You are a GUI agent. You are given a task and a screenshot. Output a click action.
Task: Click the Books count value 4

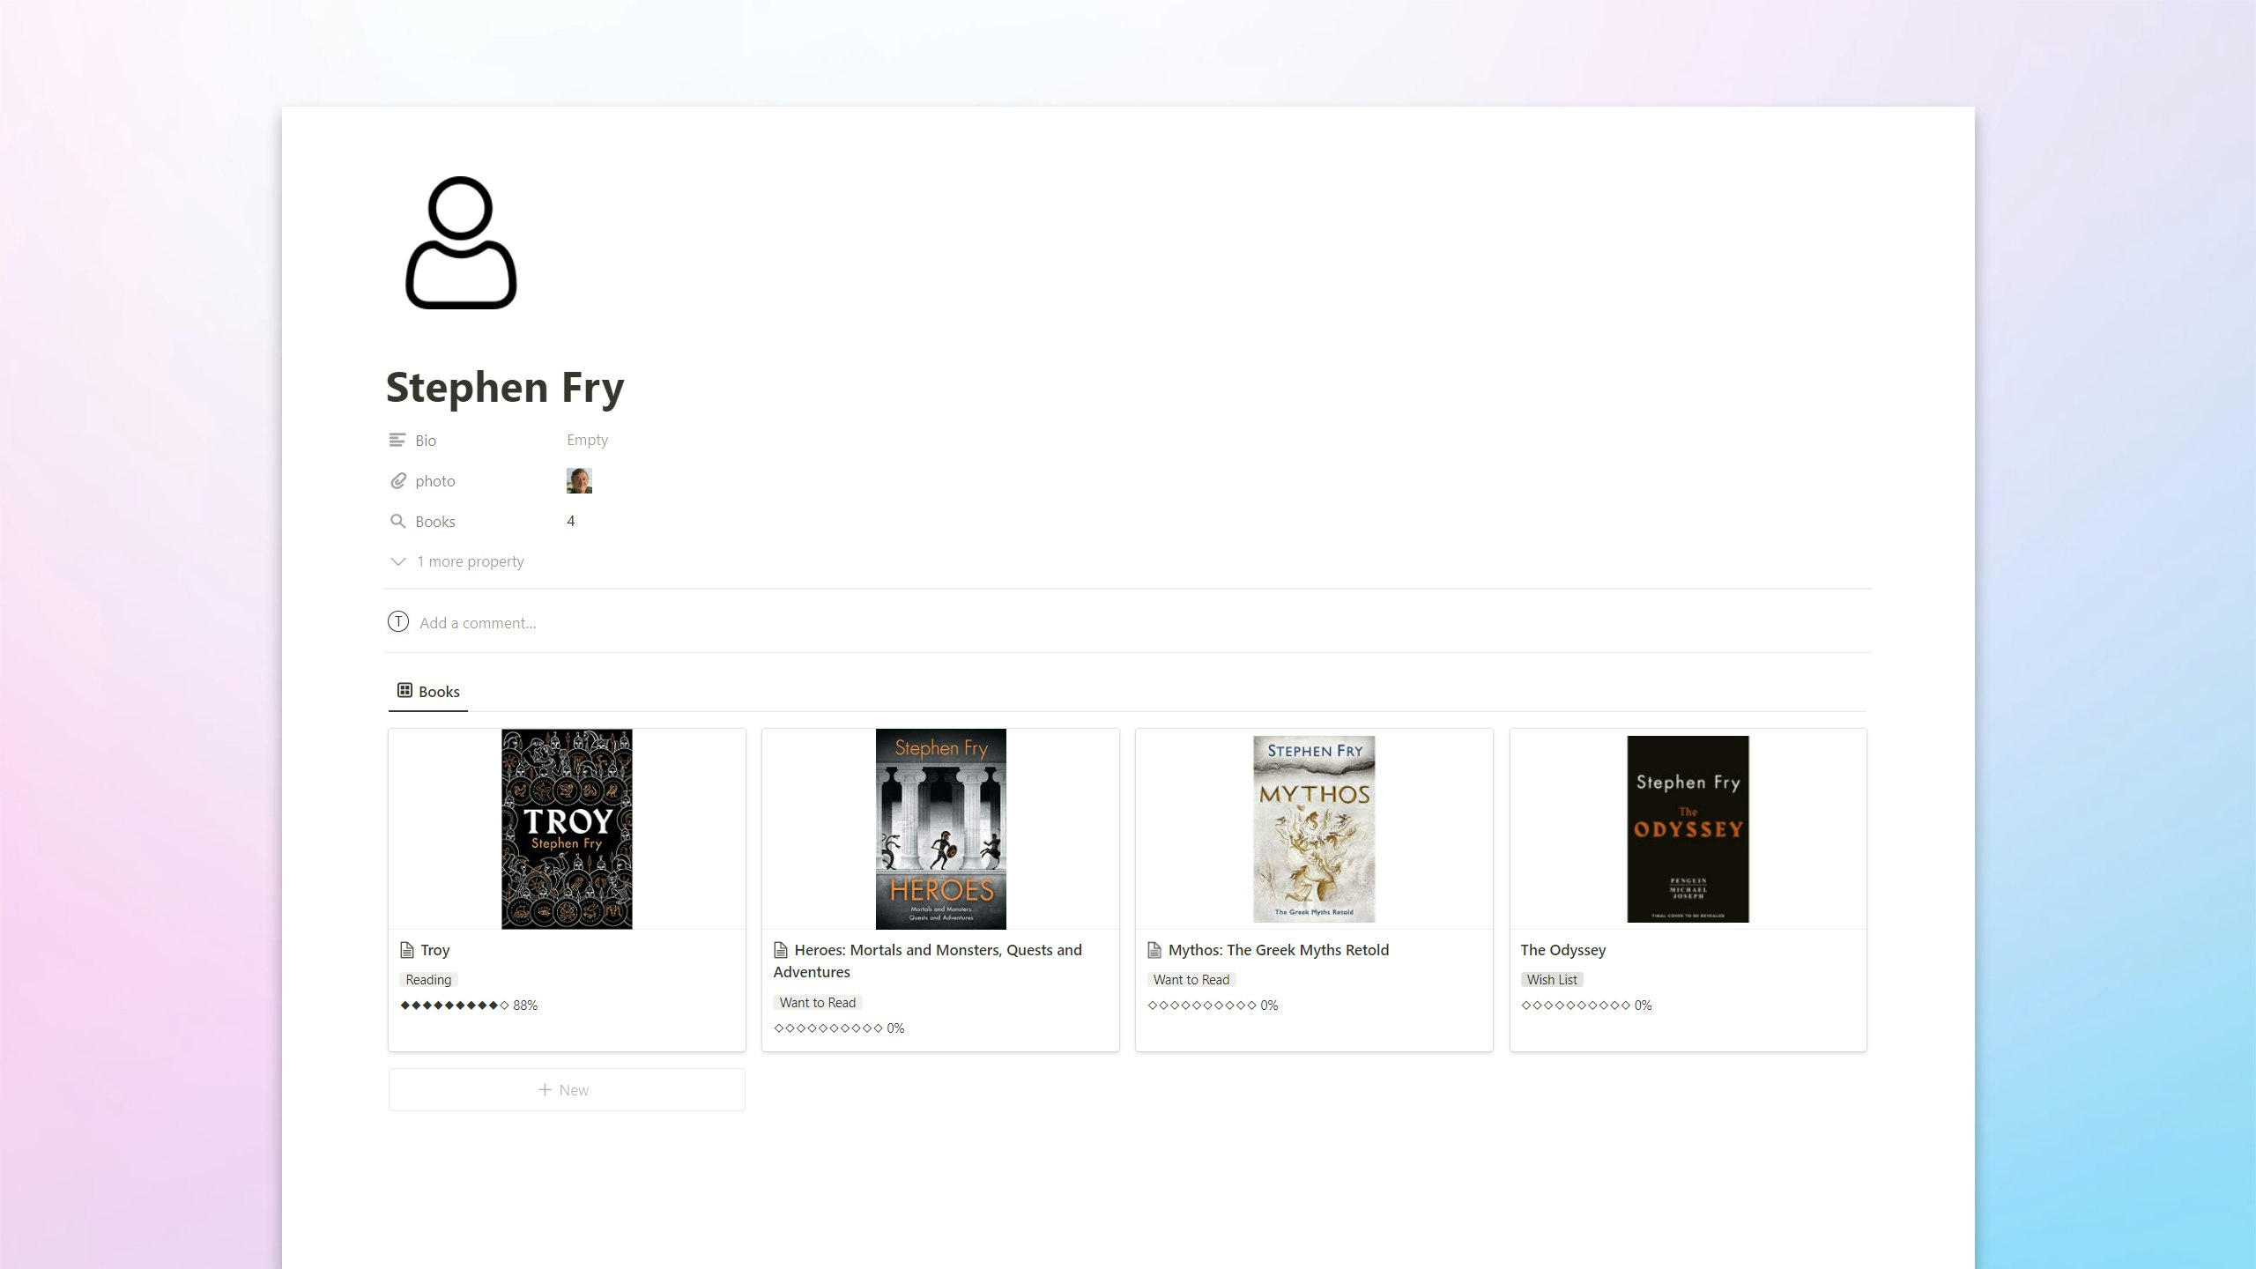(x=571, y=522)
